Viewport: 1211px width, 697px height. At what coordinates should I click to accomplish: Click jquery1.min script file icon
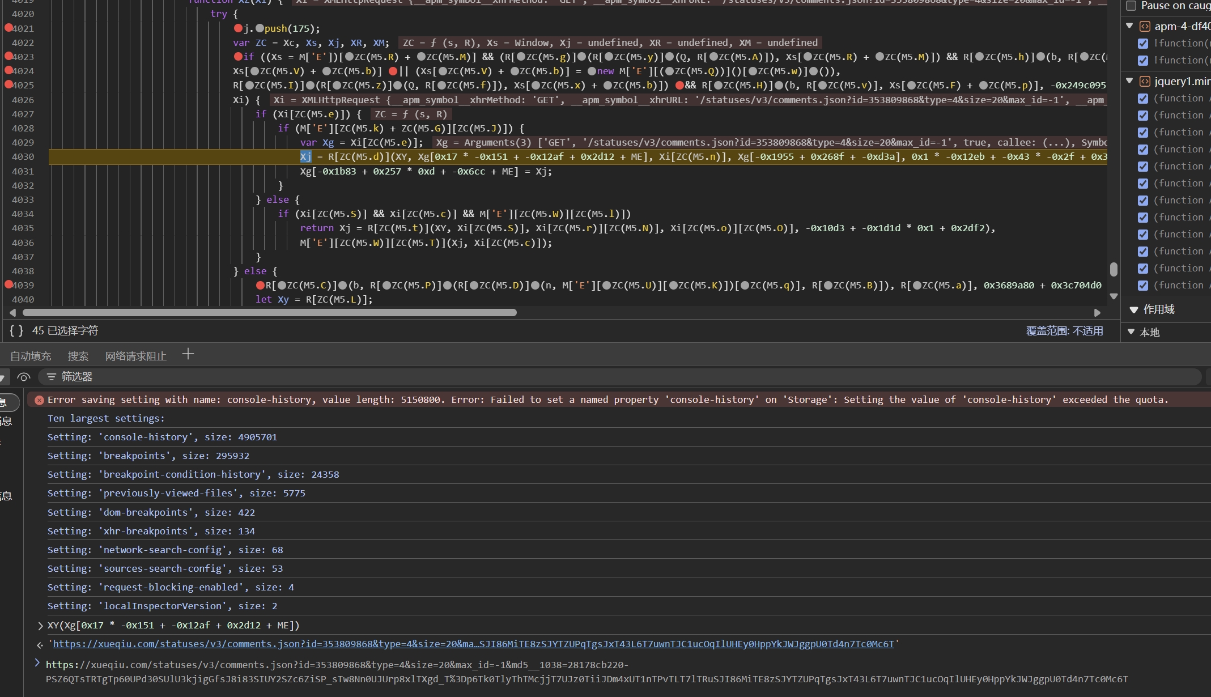point(1145,81)
